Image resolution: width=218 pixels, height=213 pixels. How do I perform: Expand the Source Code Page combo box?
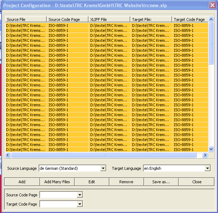point(80,195)
